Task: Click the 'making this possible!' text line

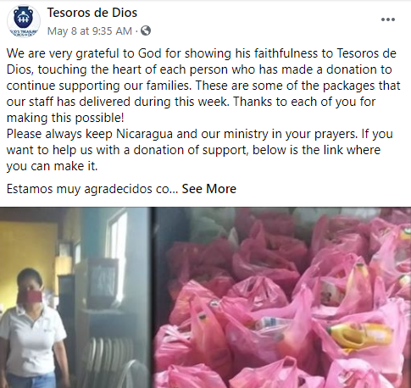Action: coord(65,118)
